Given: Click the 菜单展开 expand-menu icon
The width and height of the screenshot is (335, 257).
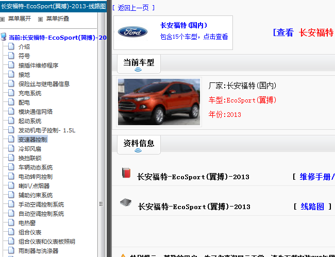Looking at the screenshot, I should [x=3, y=19].
